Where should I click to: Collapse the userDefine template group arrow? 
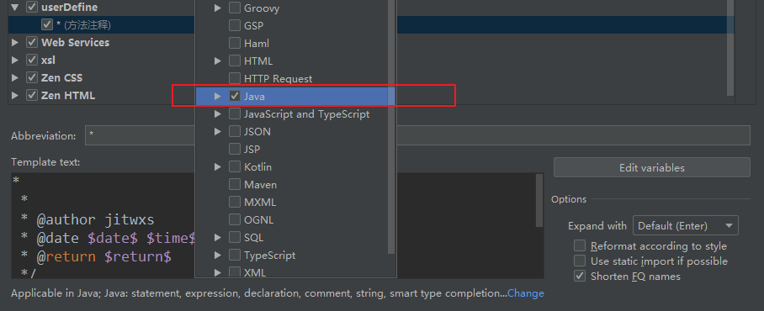[x=14, y=8]
